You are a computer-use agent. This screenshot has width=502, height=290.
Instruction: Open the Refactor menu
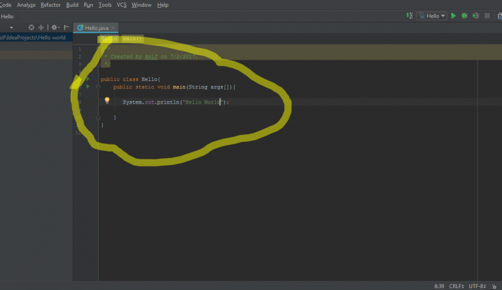[51, 4]
